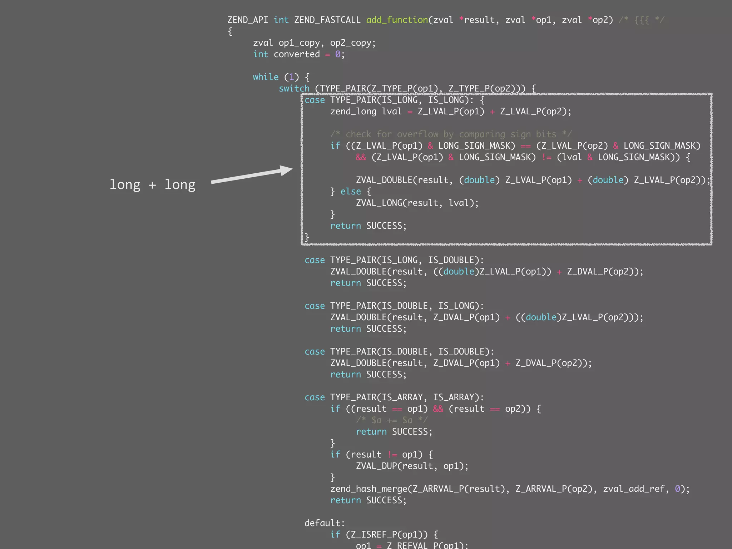The height and width of the screenshot is (549, 732).
Task: Select the "case TYPE_PAIR(IS_DOUBLE, IS_DOUBLE):" line
Action: [x=399, y=352]
